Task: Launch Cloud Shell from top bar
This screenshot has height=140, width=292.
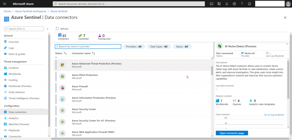Action: [211, 4]
